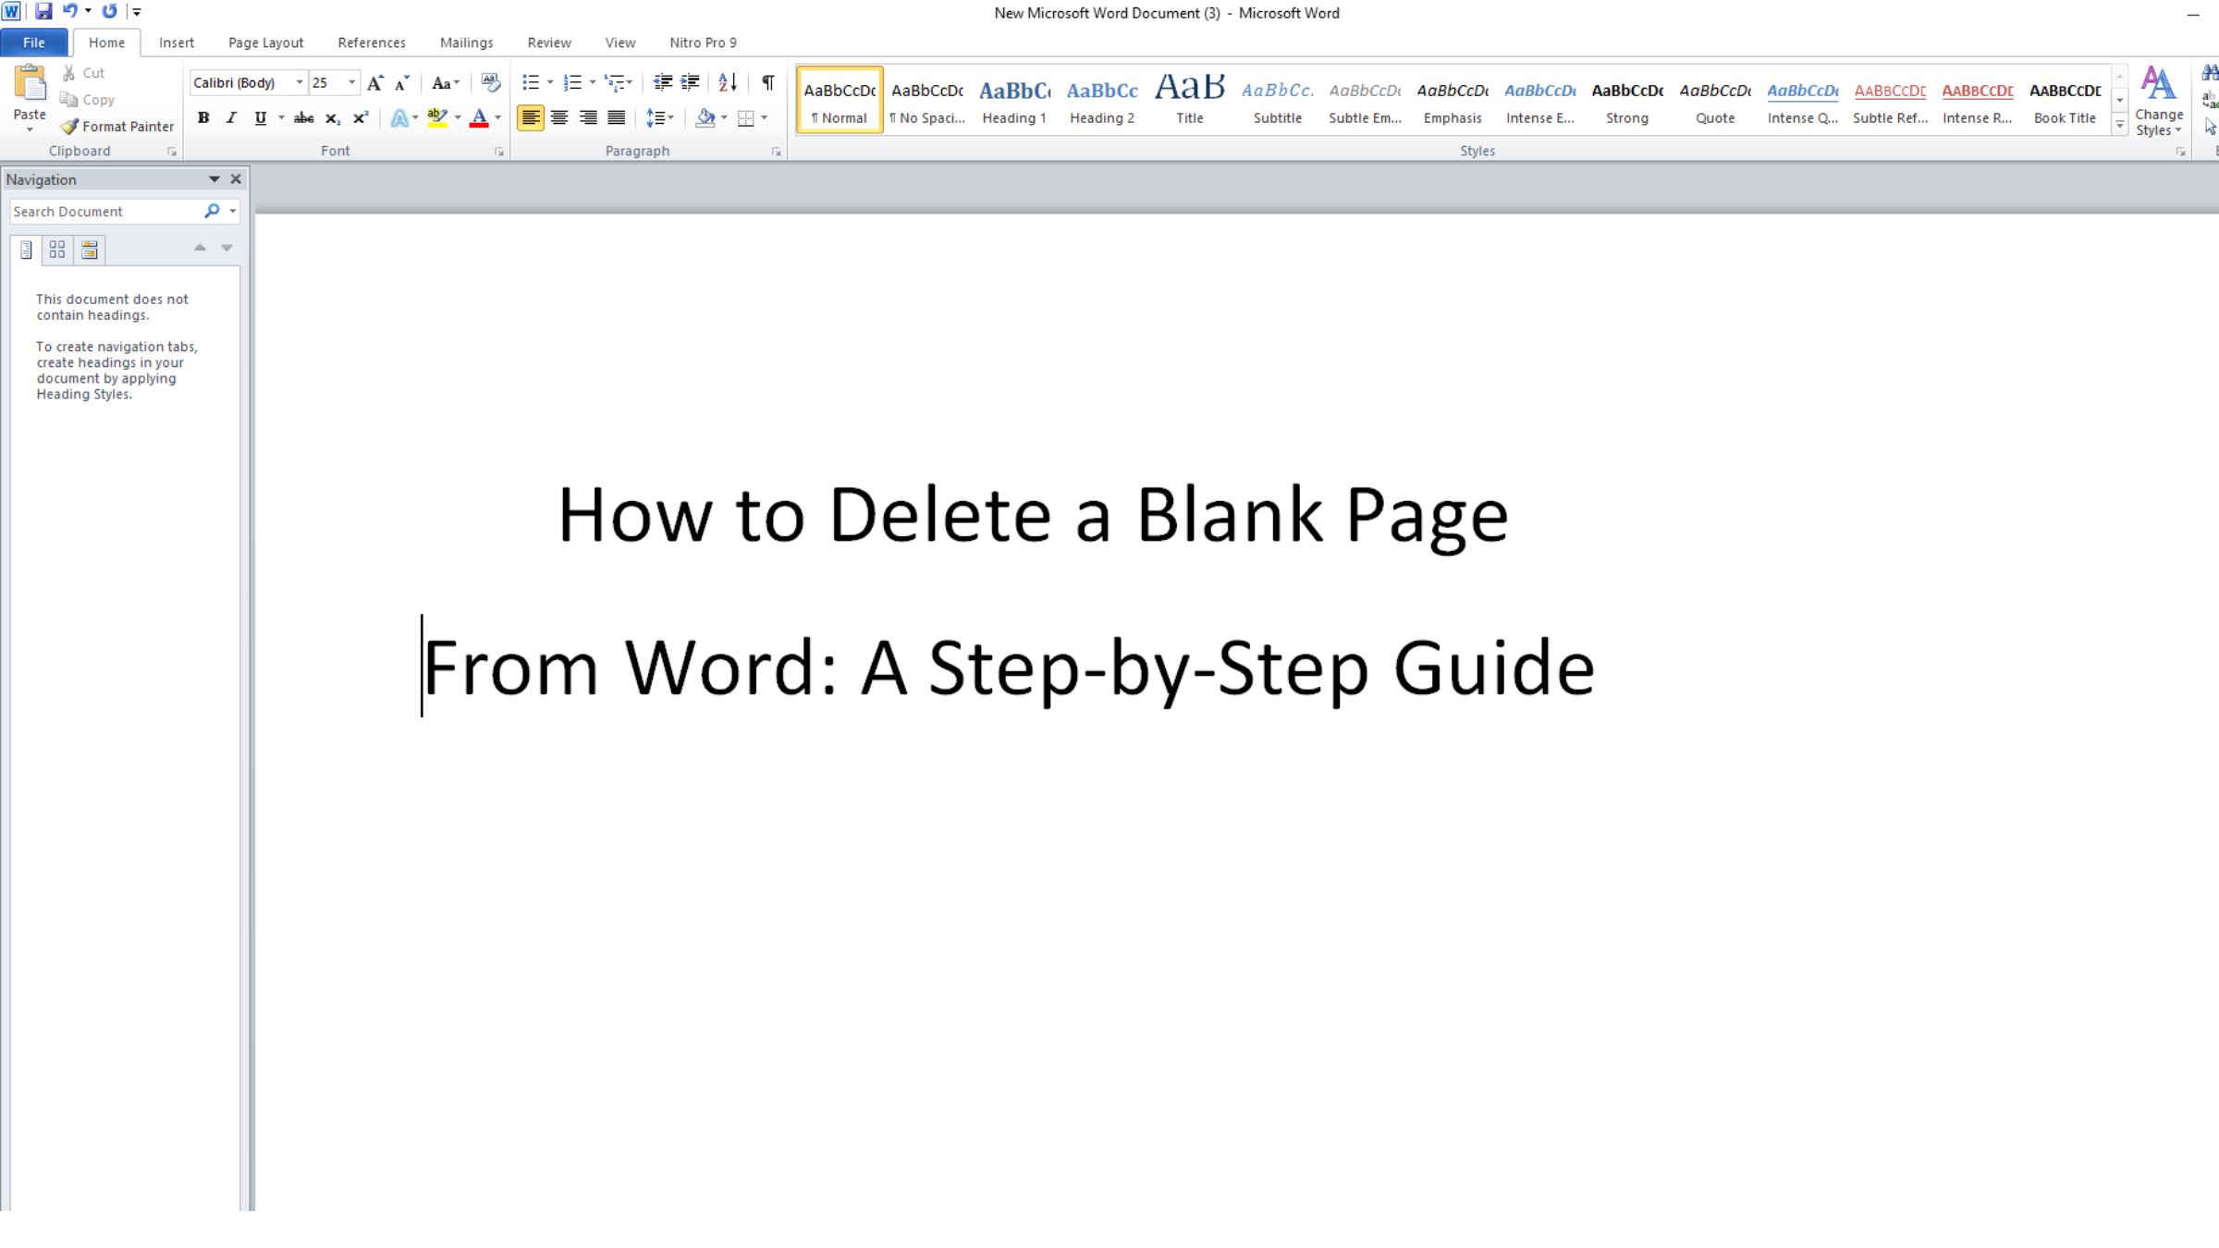
Task: Sort text using the A-Z sort icon
Action: coord(728,83)
